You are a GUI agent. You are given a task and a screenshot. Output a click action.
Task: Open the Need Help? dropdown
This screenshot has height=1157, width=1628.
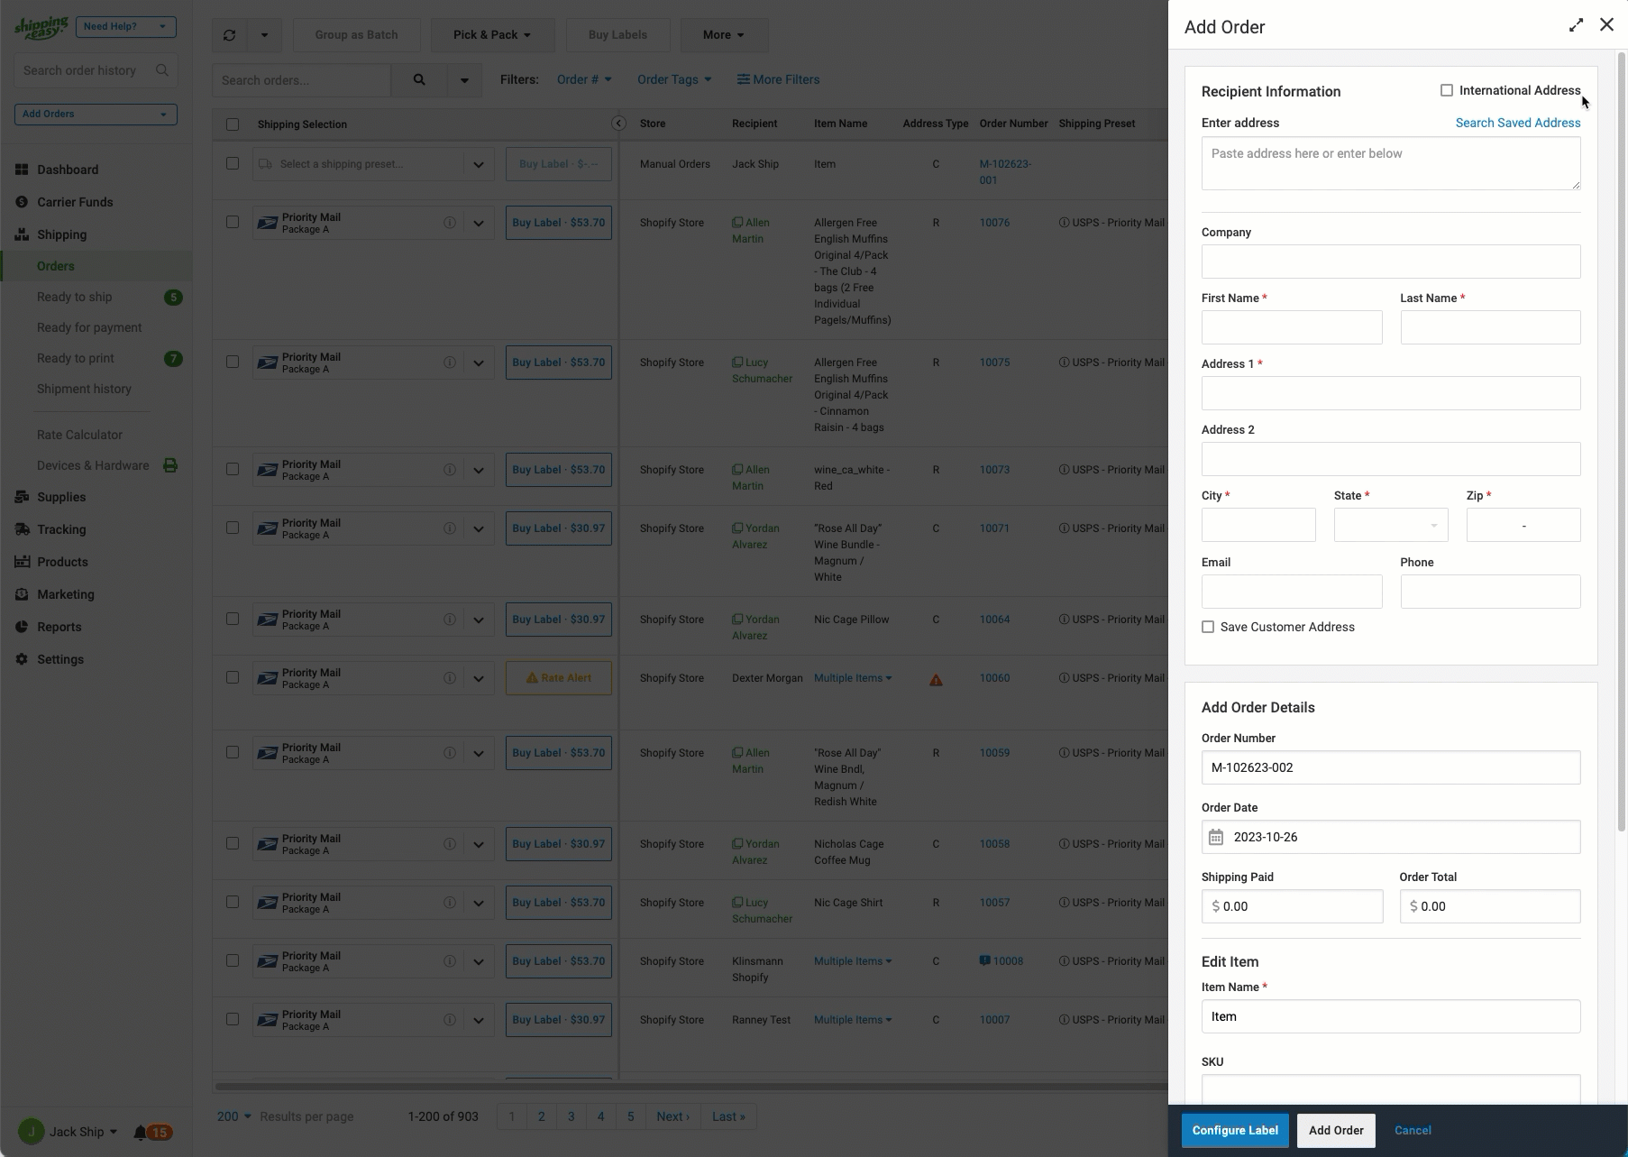[125, 26]
